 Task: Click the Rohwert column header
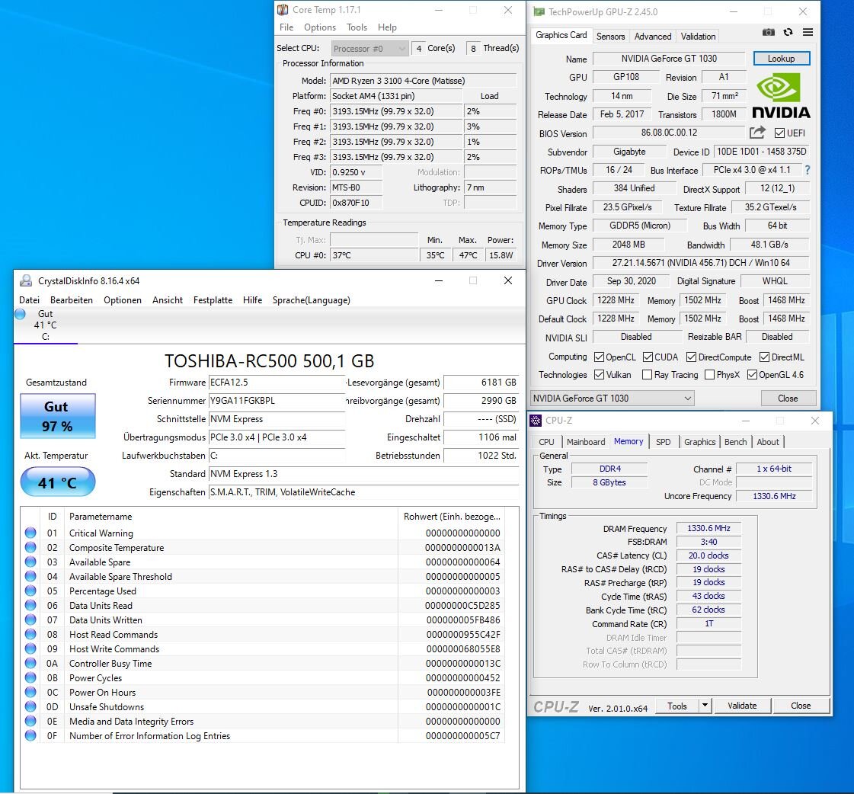click(452, 516)
